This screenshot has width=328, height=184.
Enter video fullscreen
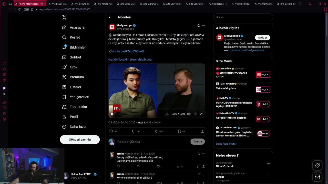[201, 114]
